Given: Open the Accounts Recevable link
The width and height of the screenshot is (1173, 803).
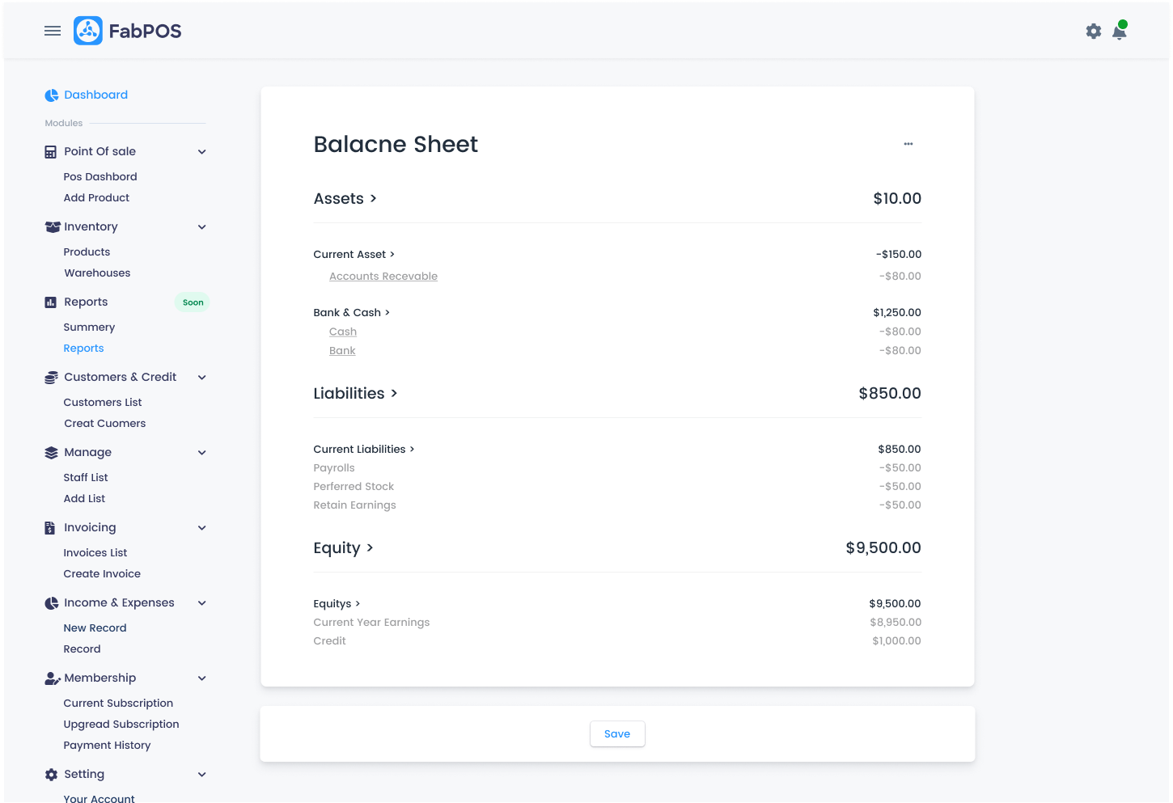Looking at the screenshot, I should coord(383,277).
